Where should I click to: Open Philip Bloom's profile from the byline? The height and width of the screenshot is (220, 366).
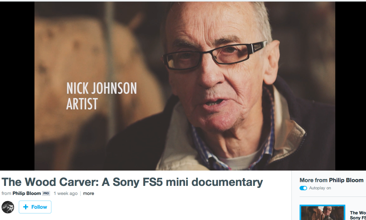[x=27, y=193]
